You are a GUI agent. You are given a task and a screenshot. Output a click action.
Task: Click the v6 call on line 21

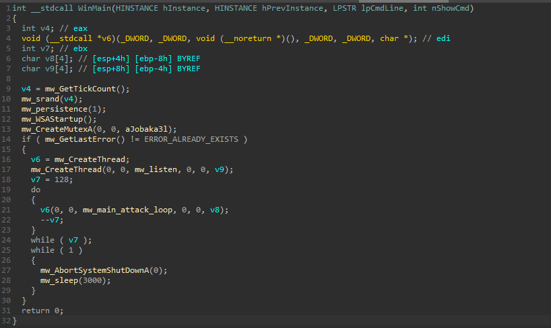(x=45, y=210)
